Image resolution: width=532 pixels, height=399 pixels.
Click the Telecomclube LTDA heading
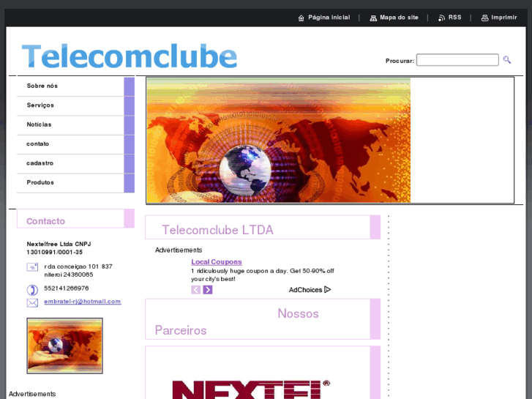pos(217,230)
